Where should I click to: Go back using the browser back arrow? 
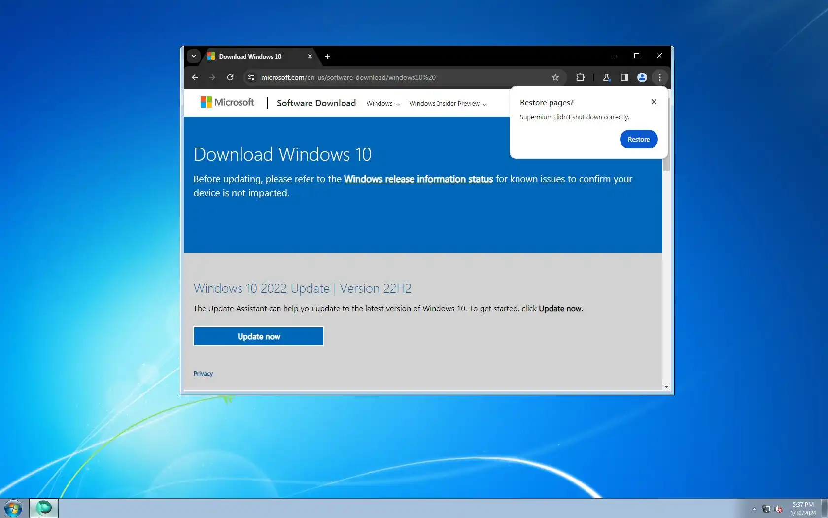pos(195,77)
